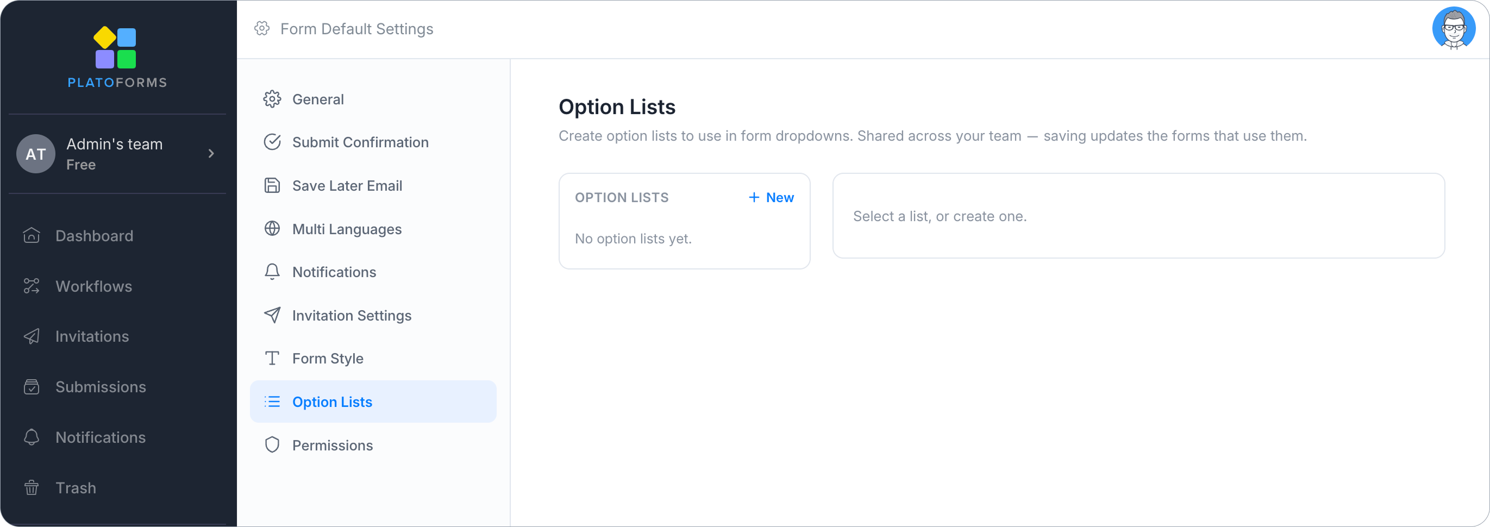Open the user avatar at top right
This screenshot has height=527, width=1490.
pos(1453,28)
